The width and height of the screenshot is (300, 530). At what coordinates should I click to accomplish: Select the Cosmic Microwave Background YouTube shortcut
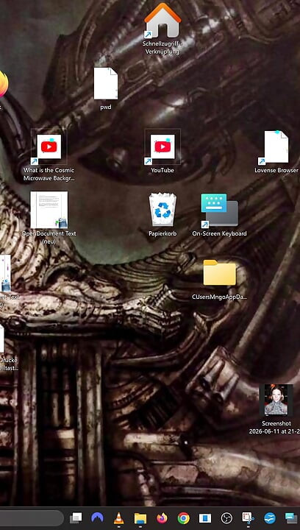pyautogui.click(x=49, y=146)
